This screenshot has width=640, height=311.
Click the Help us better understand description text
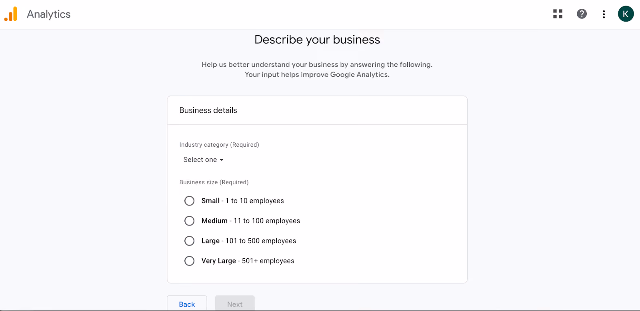click(x=317, y=70)
